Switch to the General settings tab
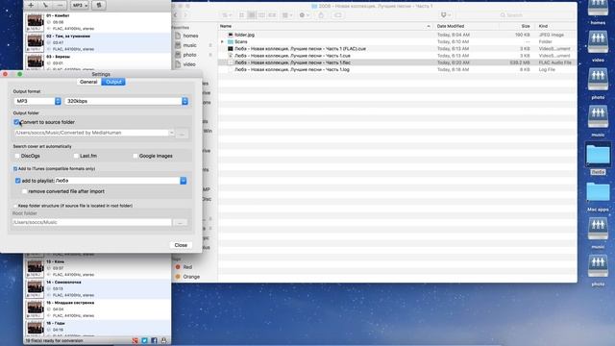The image size is (615, 346). click(88, 82)
